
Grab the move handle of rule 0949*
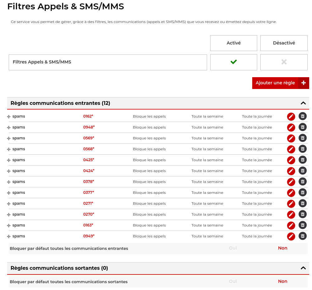(8, 236)
